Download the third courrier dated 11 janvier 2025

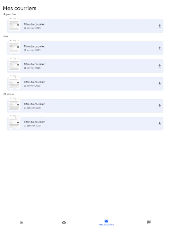159,84
